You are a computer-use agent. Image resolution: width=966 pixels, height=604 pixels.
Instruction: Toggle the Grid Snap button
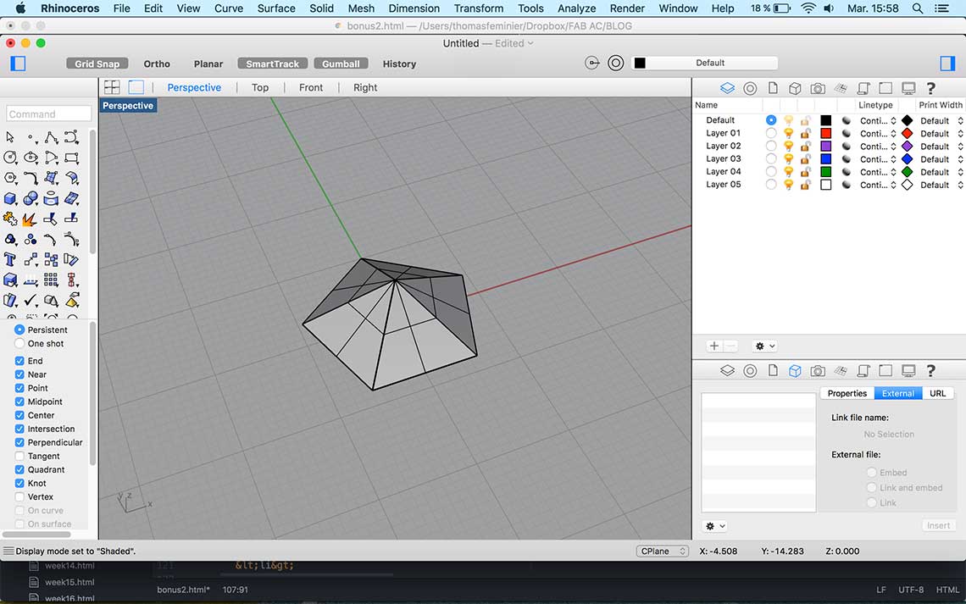tap(97, 64)
